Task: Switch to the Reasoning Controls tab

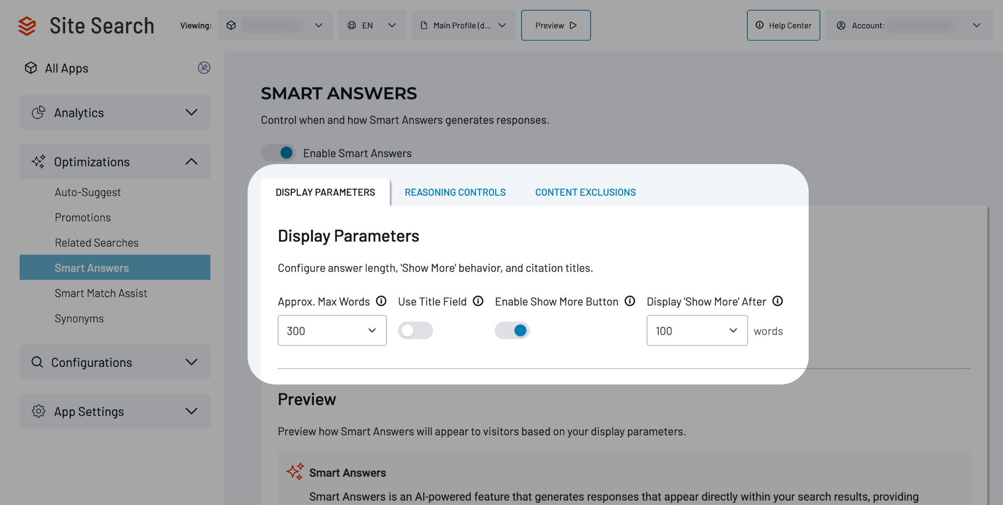Action: pos(455,192)
